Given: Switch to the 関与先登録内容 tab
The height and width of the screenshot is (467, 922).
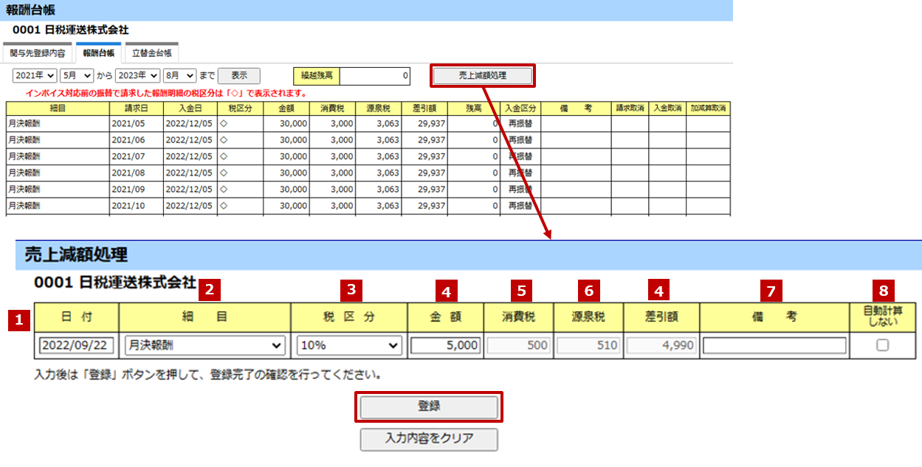Looking at the screenshot, I should point(38,53).
